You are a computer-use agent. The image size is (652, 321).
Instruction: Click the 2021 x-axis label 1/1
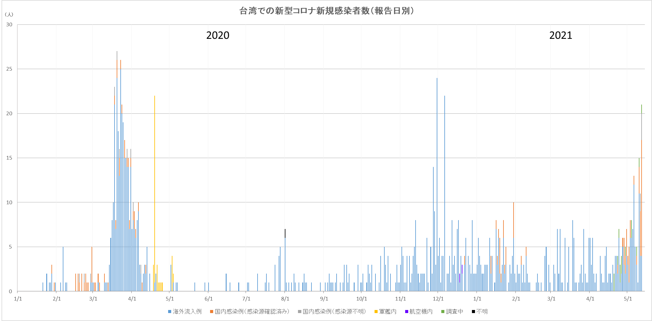[477, 299]
